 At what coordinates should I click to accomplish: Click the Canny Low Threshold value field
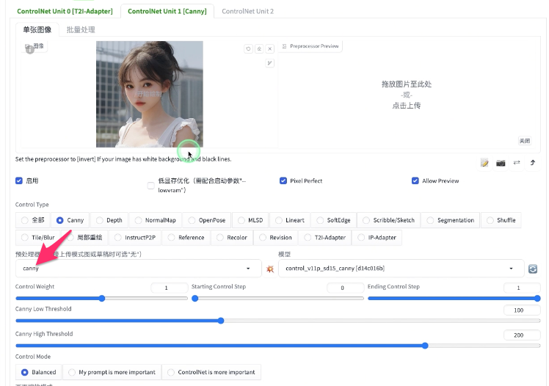[x=522, y=310]
